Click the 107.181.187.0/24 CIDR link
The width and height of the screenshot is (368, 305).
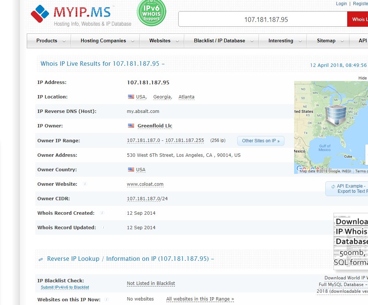pyautogui.click(x=147, y=199)
